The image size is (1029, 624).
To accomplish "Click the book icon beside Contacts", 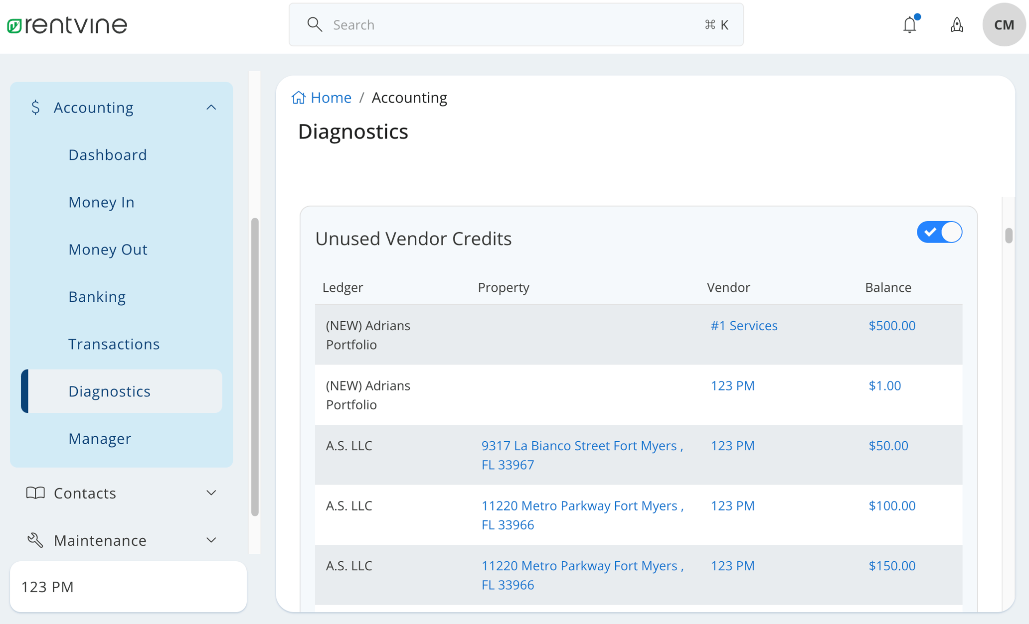I will (x=35, y=493).
